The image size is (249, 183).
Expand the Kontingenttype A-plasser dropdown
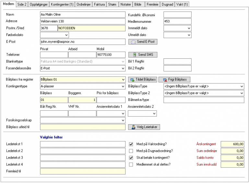point(122,87)
